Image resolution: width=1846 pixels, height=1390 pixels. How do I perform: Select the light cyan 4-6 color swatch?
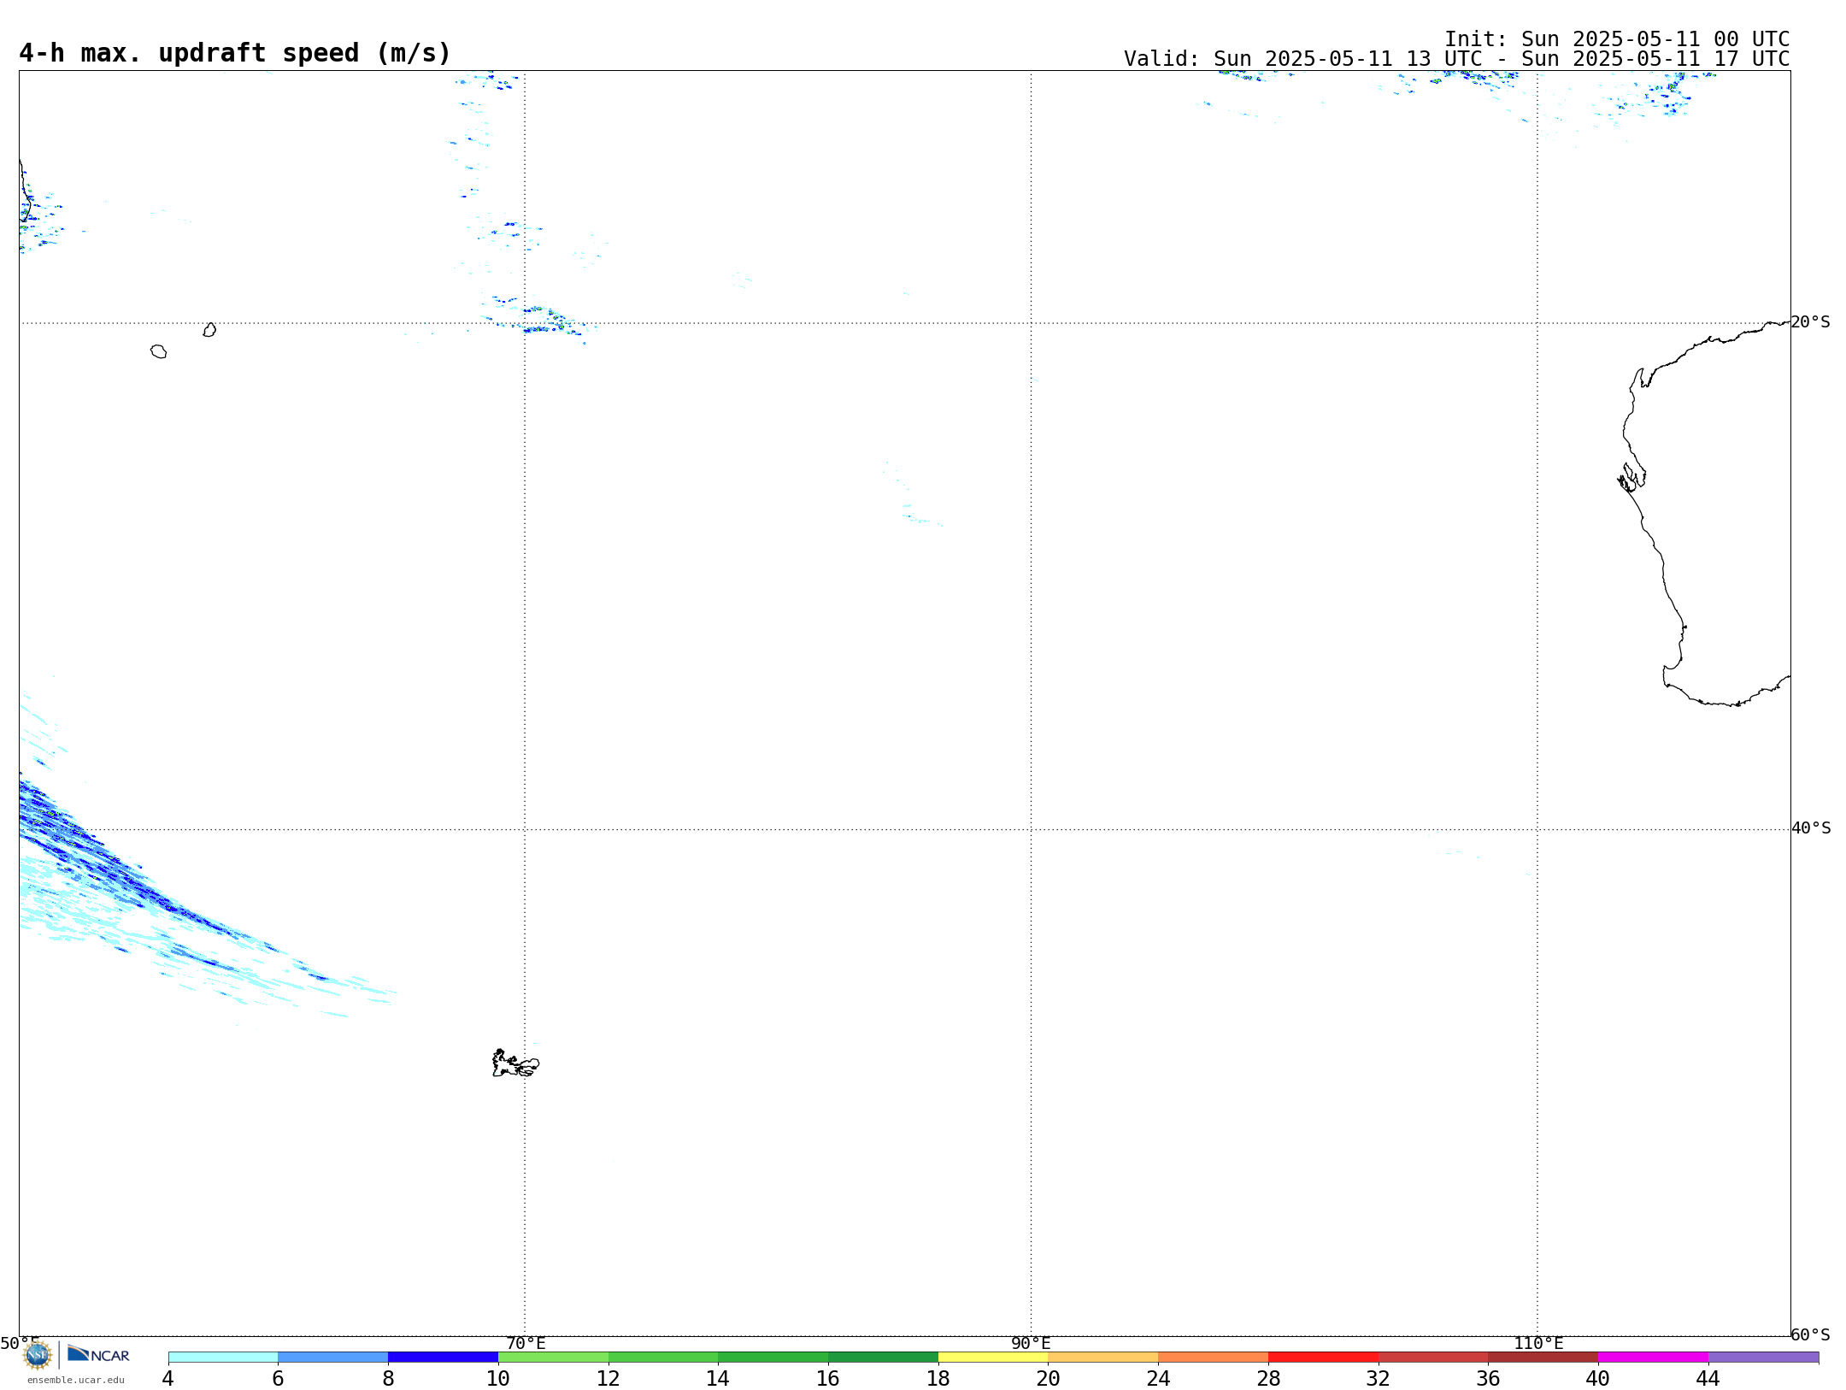point(223,1357)
